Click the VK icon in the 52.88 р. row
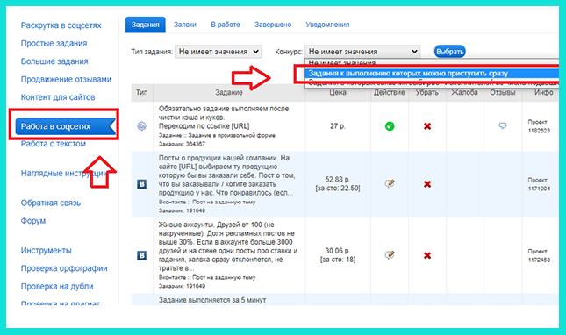Viewport: 566px width, 335px height. [x=141, y=184]
